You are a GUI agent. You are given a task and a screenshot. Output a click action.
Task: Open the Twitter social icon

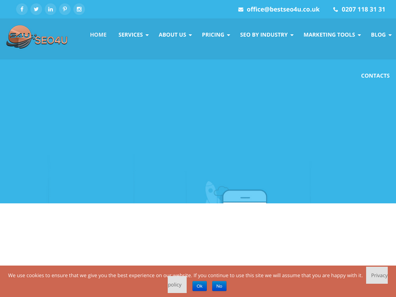tap(36, 9)
